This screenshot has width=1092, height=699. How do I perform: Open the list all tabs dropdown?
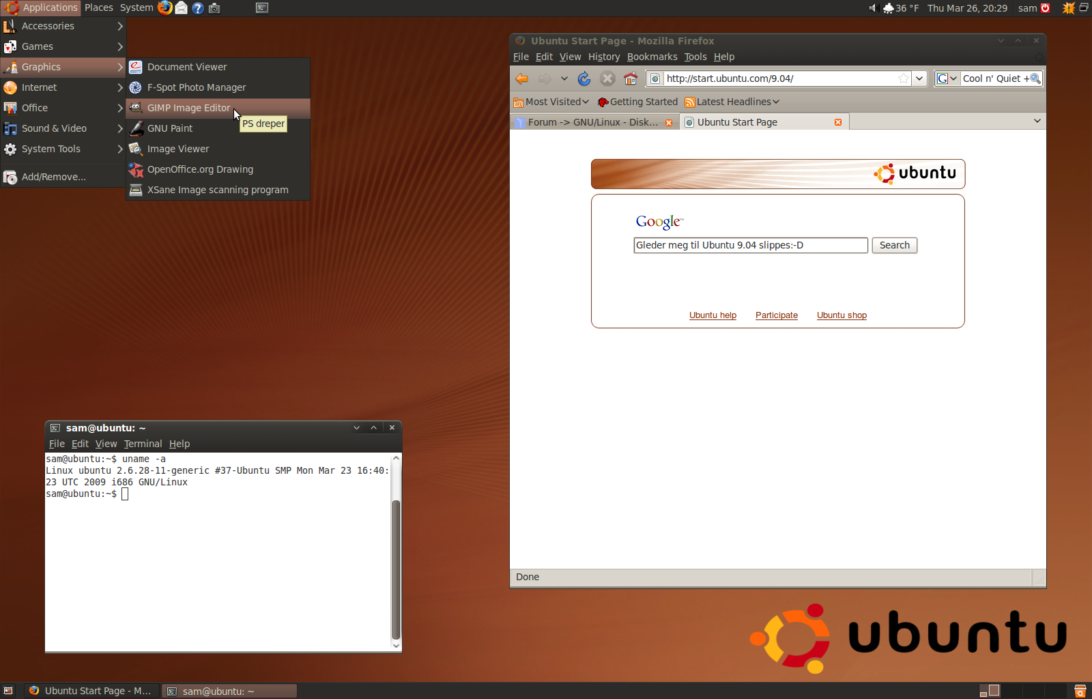click(x=1037, y=122)
